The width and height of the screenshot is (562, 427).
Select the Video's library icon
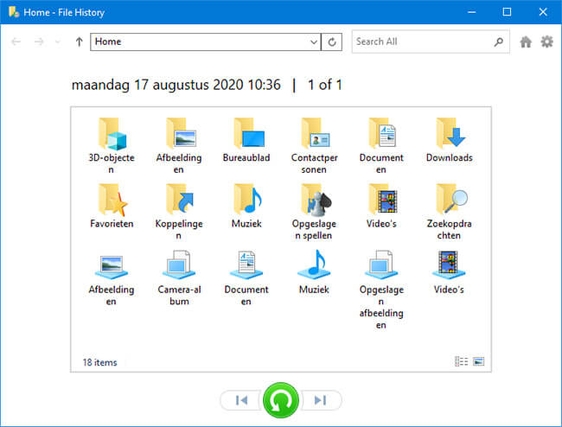pos(449,272)
